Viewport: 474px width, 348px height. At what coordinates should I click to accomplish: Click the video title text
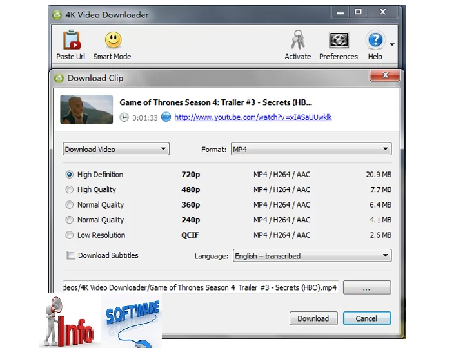pos(215,102)
